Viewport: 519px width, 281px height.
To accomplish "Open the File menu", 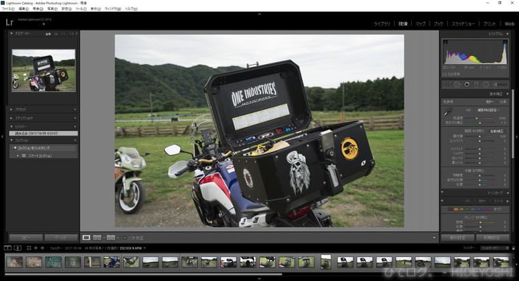I will pos(8,9).
